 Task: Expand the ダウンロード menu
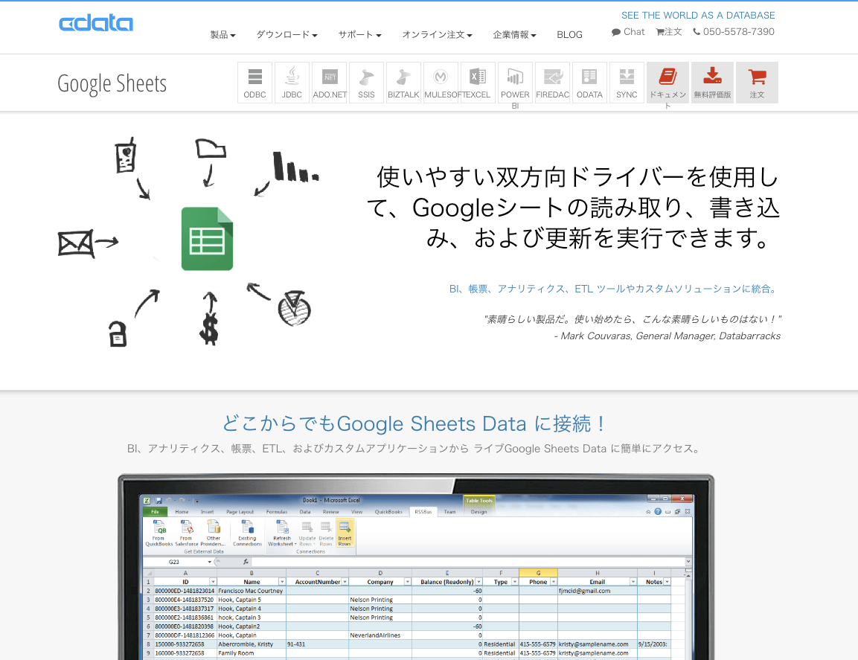click(x=286, y=34)
